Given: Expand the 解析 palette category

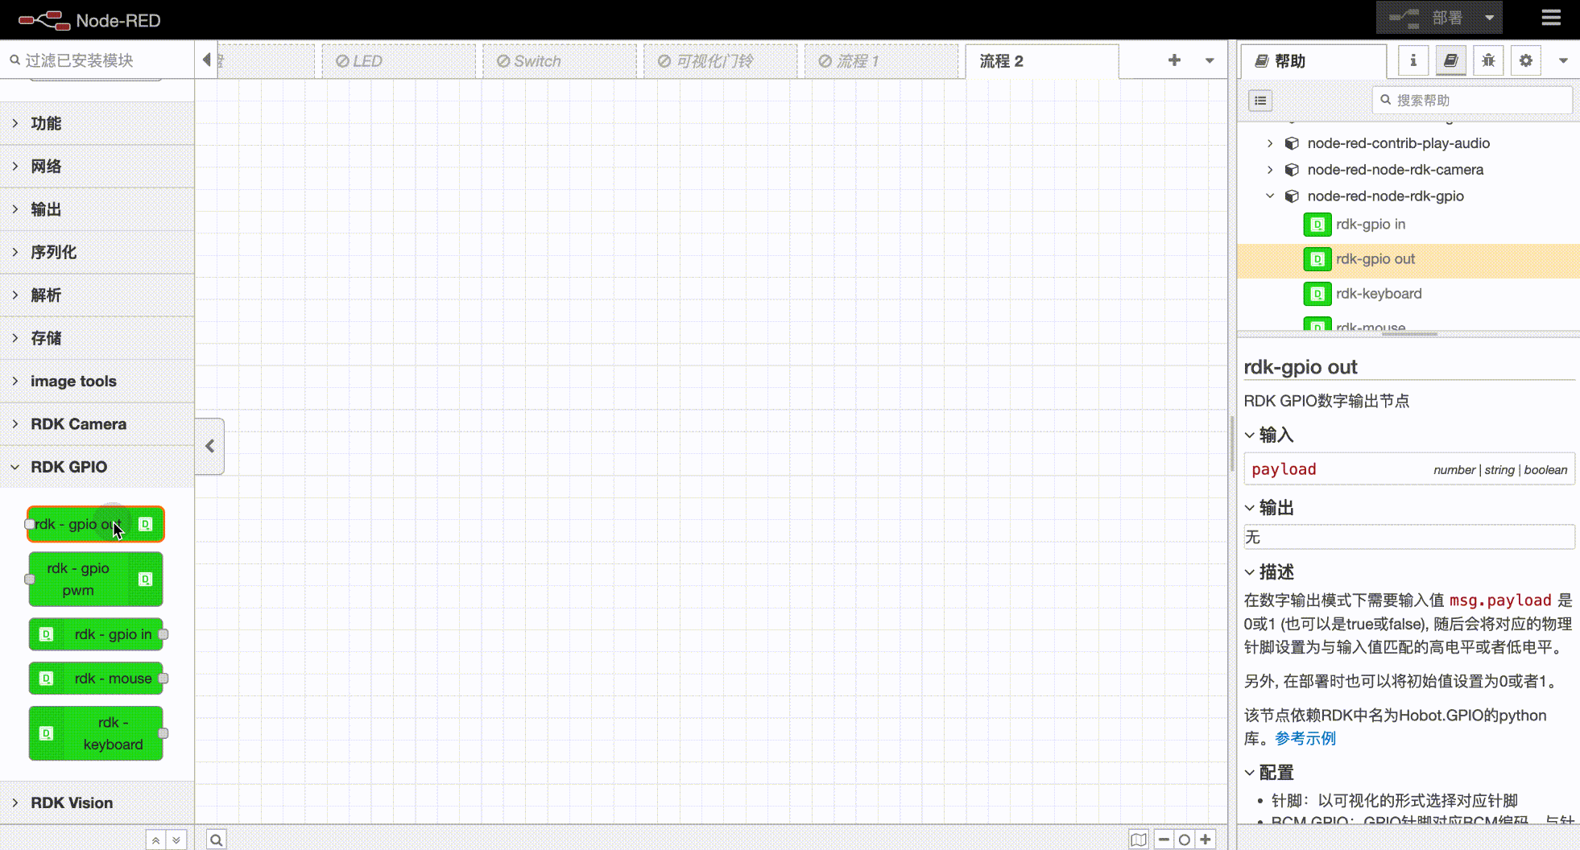Looking at the screenshot, I should [97, 295].
